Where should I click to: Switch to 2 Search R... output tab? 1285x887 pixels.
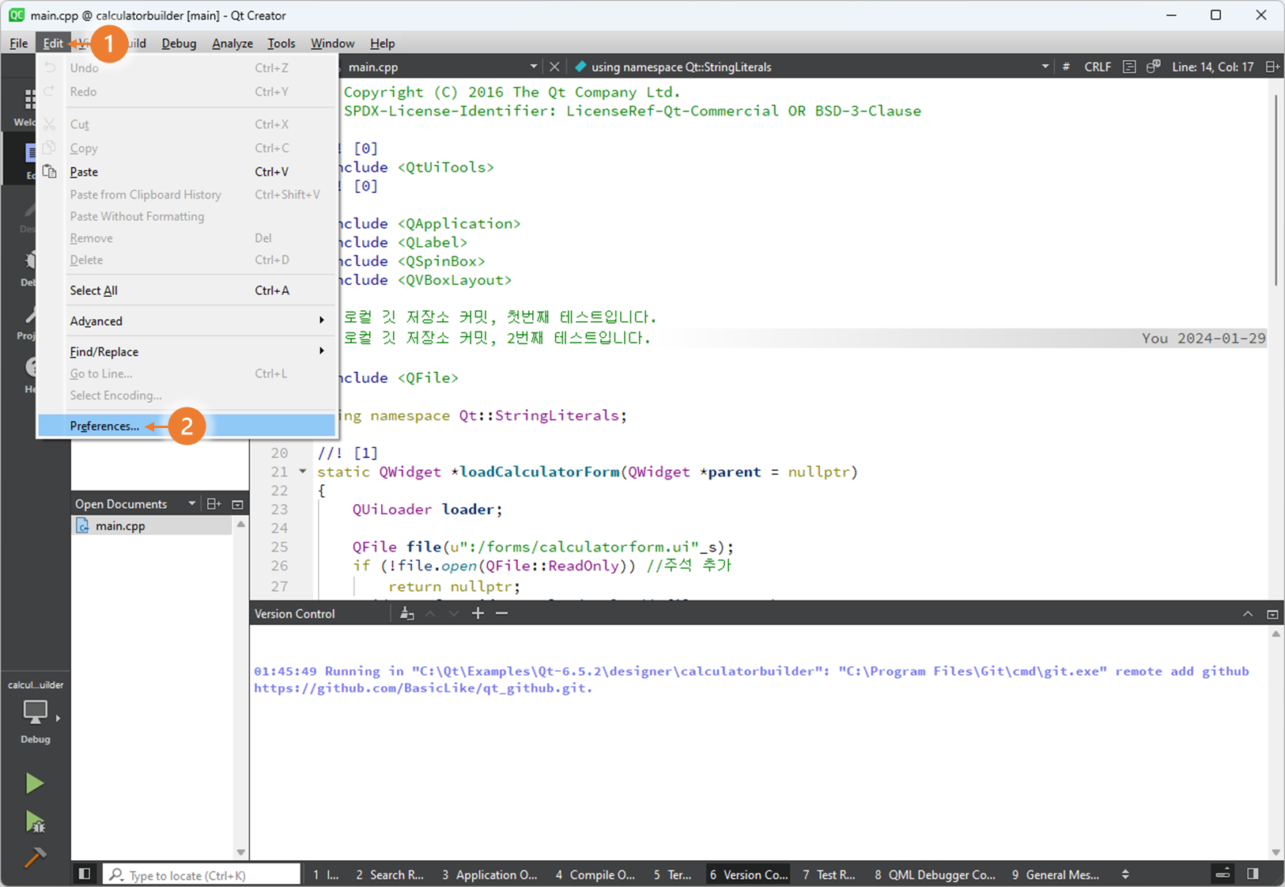pyautogui.click(x=390, y=874)
